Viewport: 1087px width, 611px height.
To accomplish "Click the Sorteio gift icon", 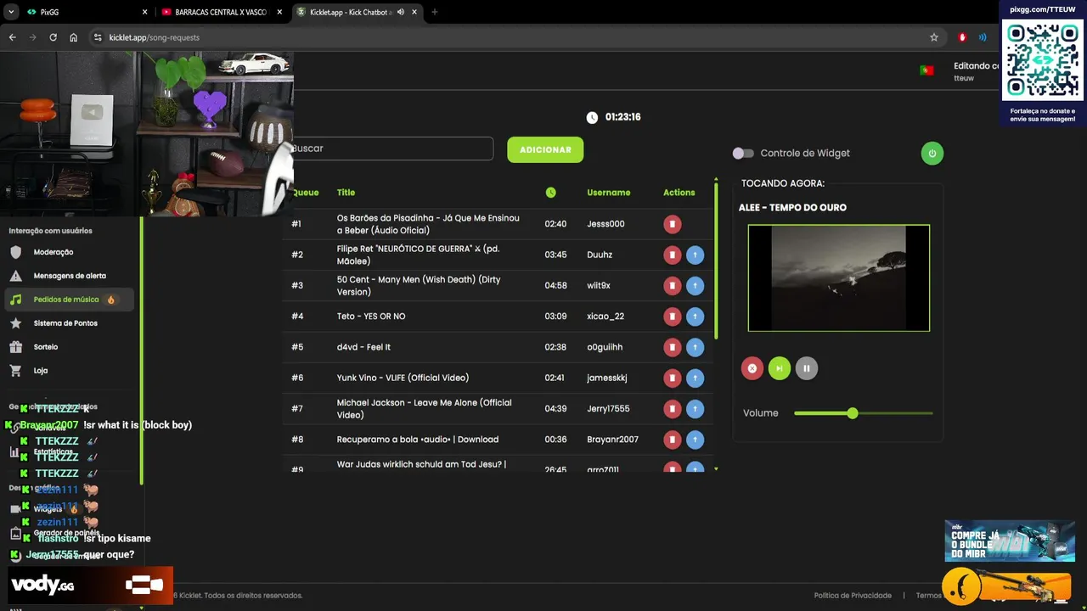I will tap(15, 347).
